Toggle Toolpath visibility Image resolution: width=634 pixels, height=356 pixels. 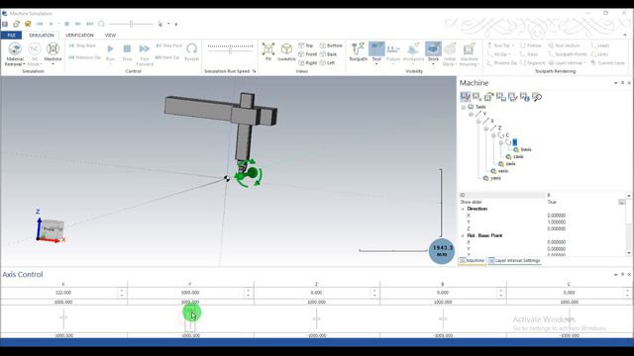(358, 51)
